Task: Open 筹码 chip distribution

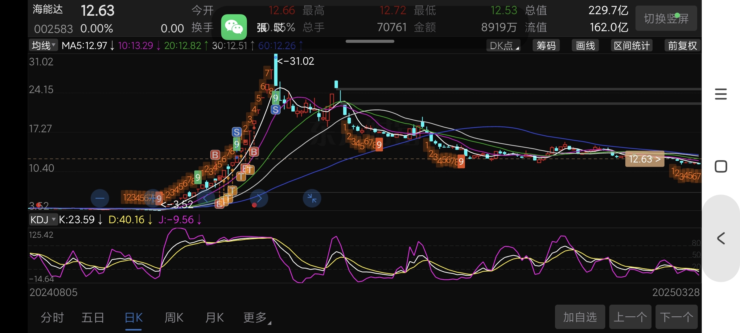Action: [x=546, y=46]
